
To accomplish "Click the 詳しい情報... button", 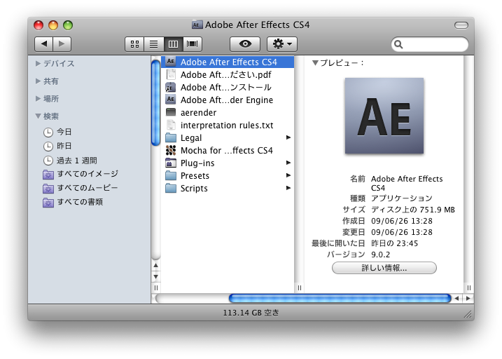I will [x=384, y=268].
